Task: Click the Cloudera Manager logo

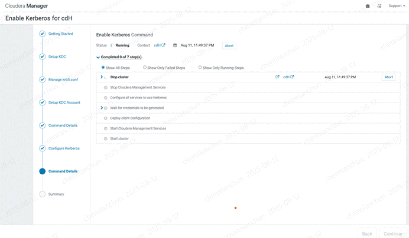Action: pyautogui.click(x=27, y=6)
